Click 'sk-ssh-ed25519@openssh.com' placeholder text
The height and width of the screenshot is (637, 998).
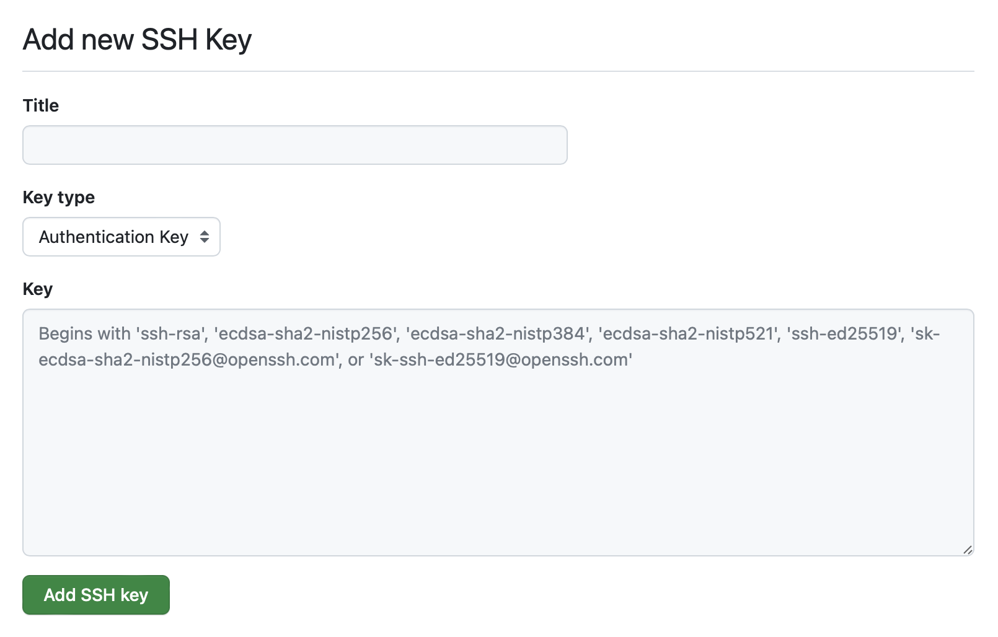tap(501, 359)
